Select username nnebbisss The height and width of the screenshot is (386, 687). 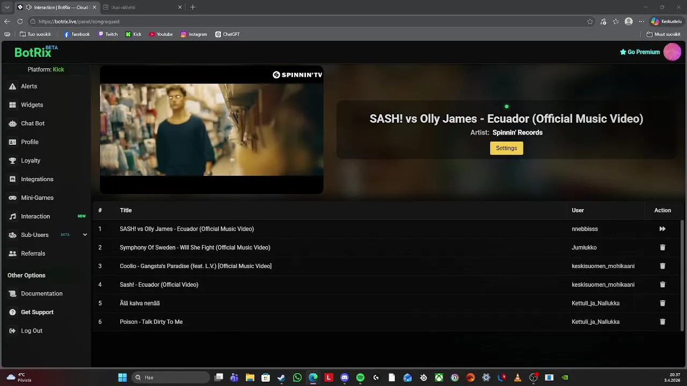click(584, 229)
